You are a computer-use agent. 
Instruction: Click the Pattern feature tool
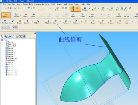[x=83, y=15]
